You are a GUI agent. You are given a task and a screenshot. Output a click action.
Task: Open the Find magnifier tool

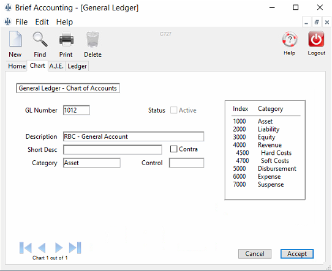40,39
